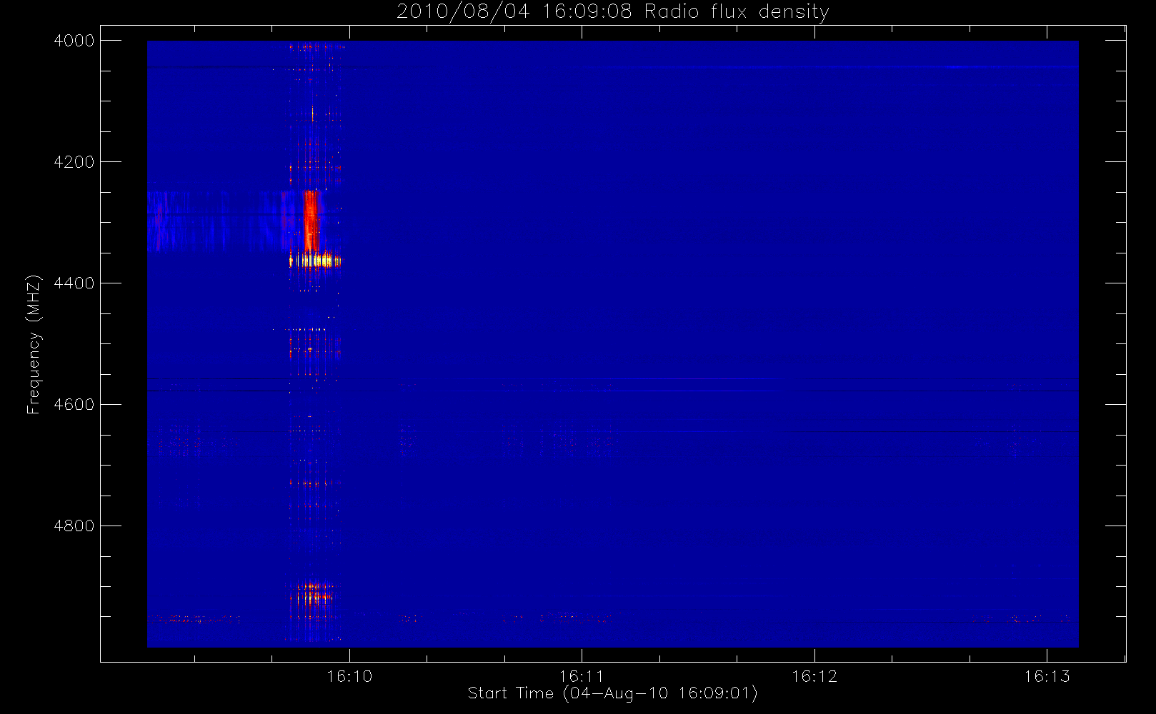Click the 16:13 time tick label
1156x714 pixels.
pos(1047,676)
